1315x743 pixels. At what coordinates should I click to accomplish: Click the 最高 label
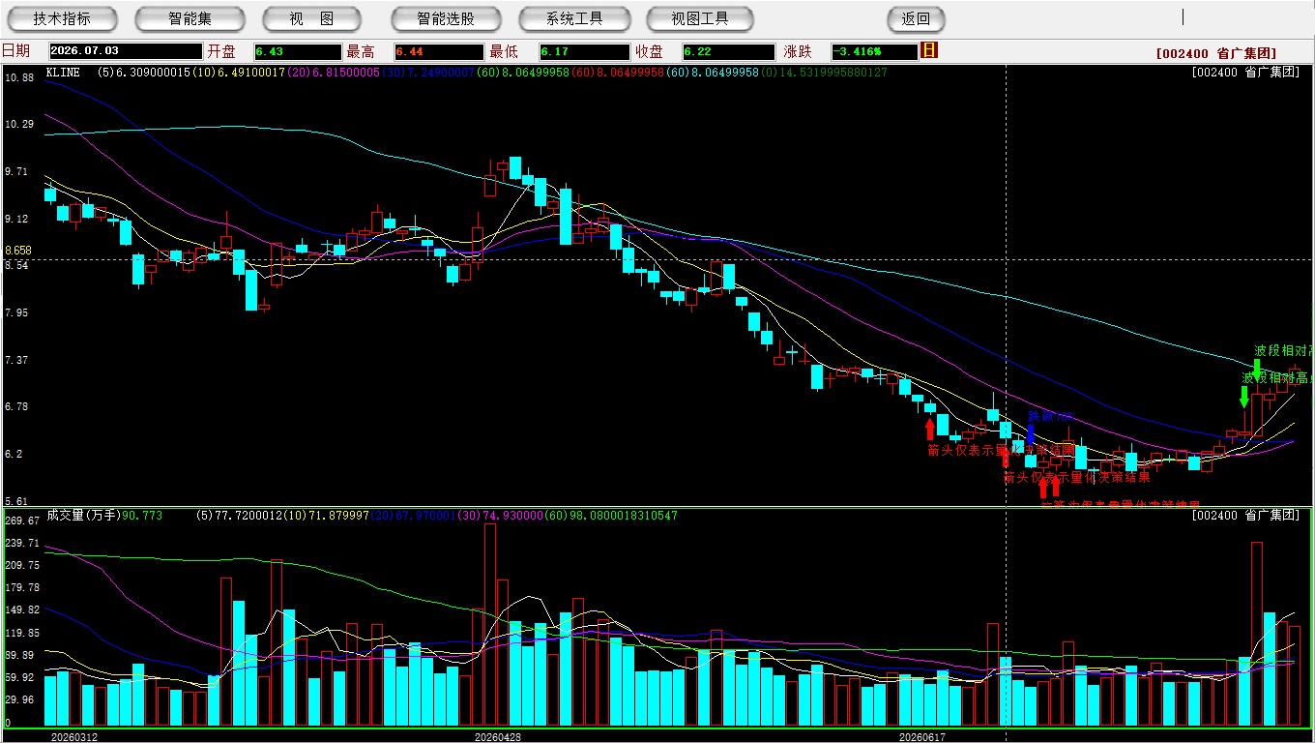[x=361, y=51]
